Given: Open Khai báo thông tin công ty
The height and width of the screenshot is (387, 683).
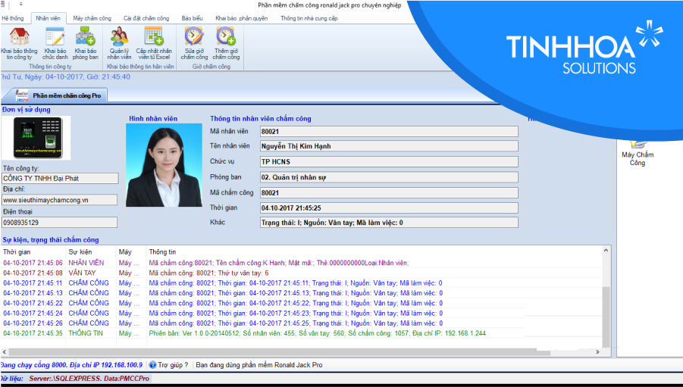Looking at the screenshot, I should click(x=19, y=43).
